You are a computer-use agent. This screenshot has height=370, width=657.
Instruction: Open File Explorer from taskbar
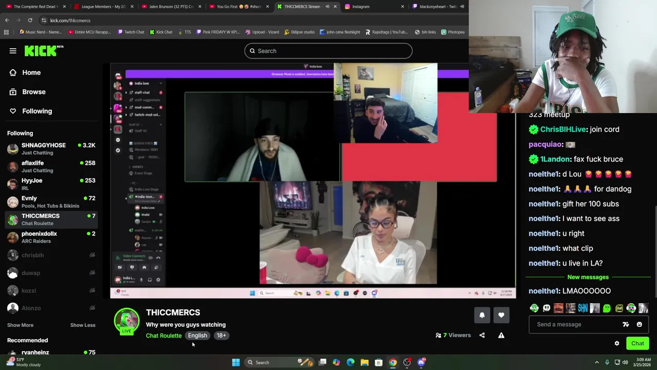(364, 362)
